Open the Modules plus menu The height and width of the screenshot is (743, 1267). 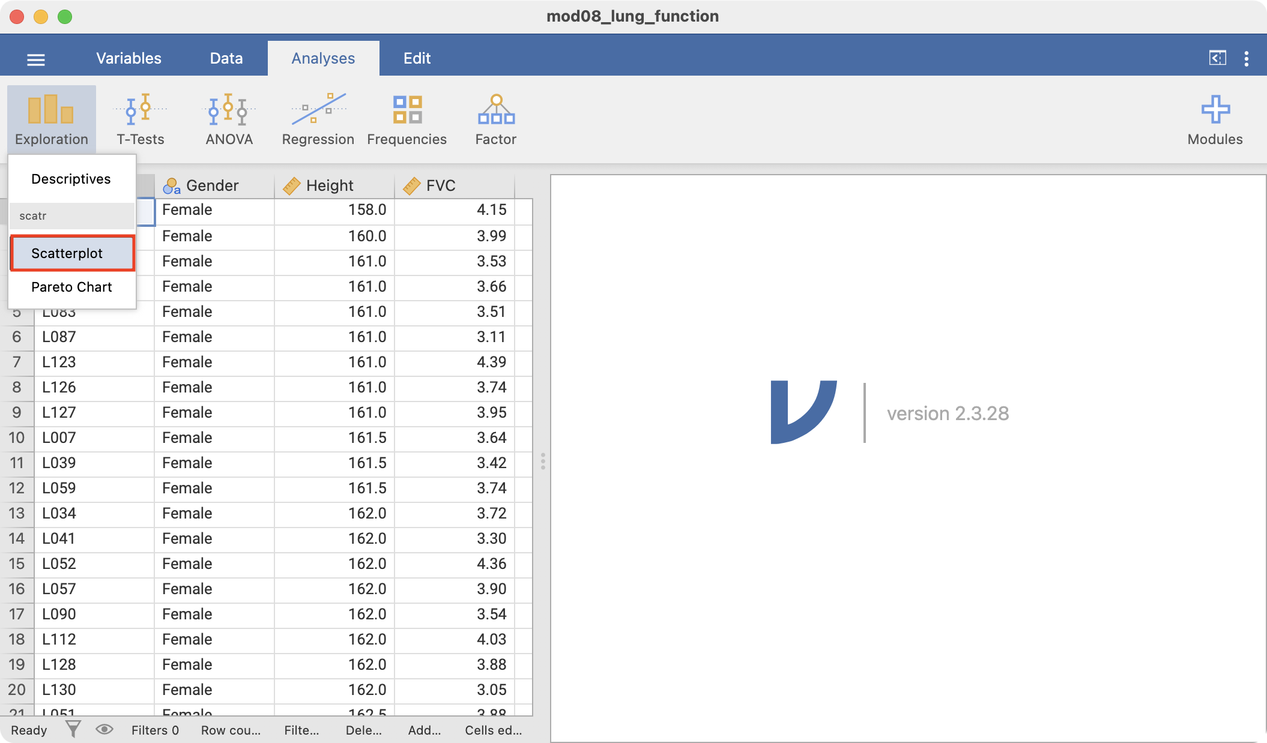tap(1215, 120)
